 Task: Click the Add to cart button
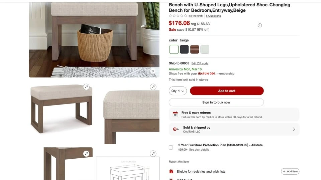click(x=227, y=91)
